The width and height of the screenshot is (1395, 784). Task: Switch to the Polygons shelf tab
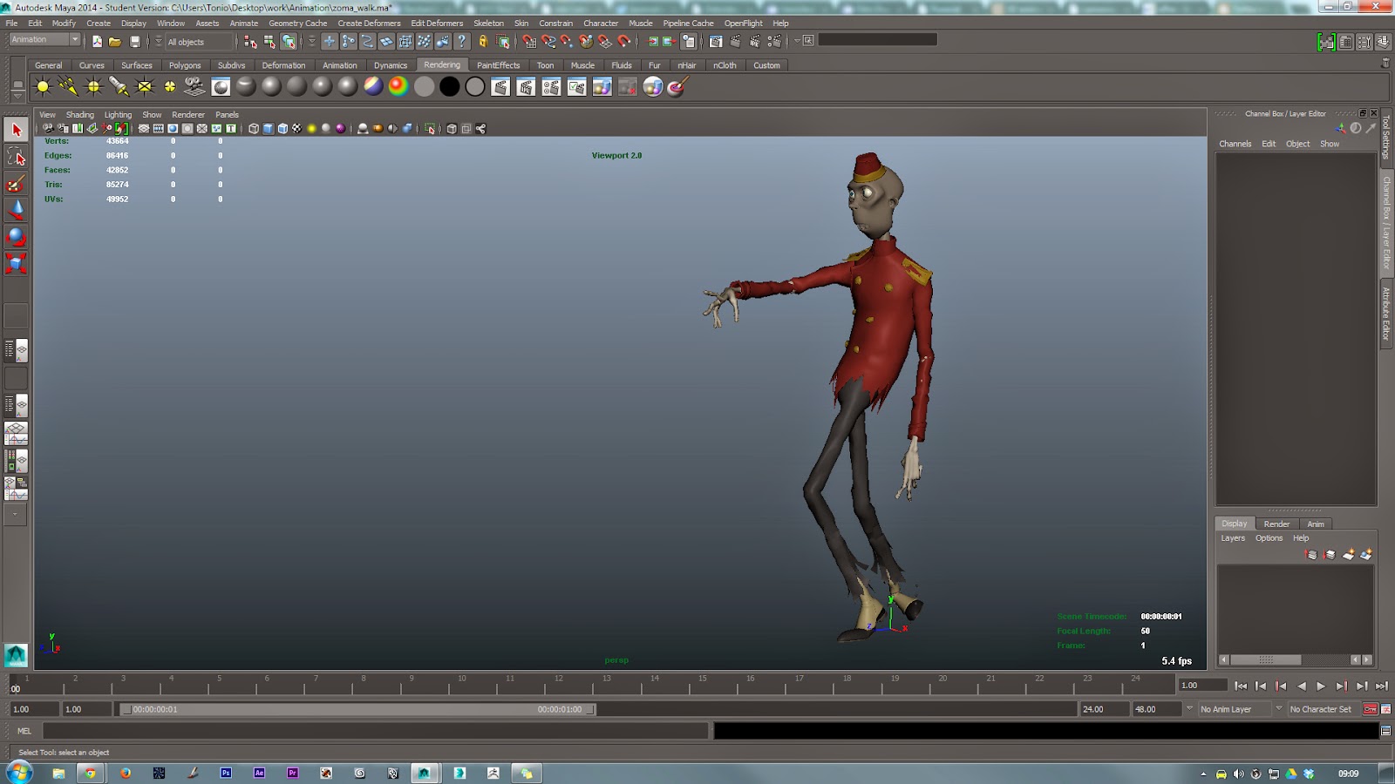pyautogui.click(x=184, y=65)
